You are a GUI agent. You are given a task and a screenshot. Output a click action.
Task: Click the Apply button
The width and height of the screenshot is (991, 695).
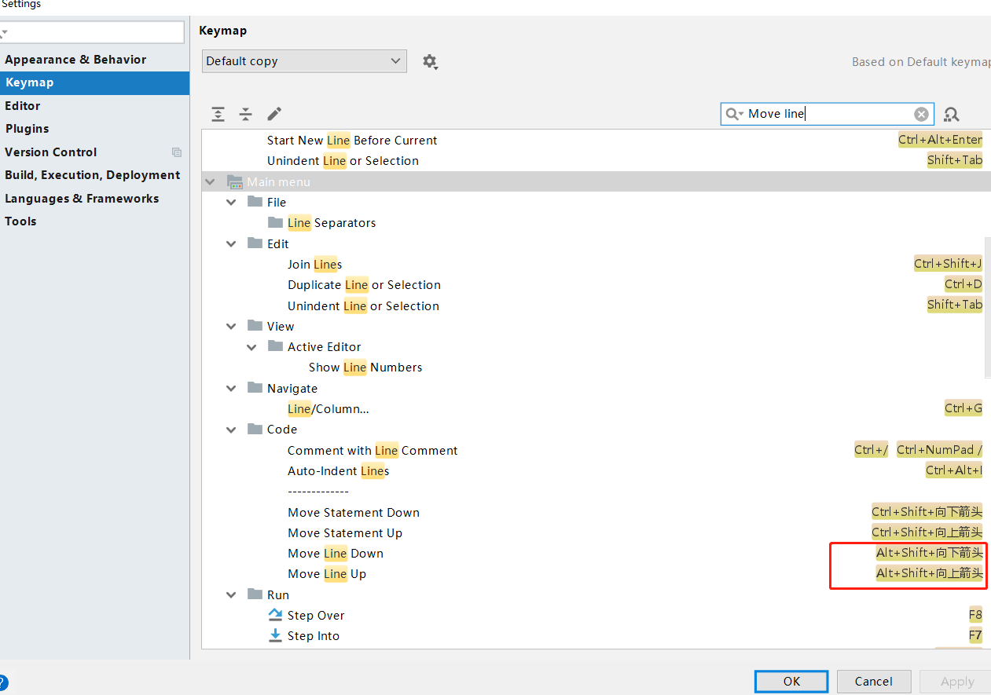pos(957,682)
